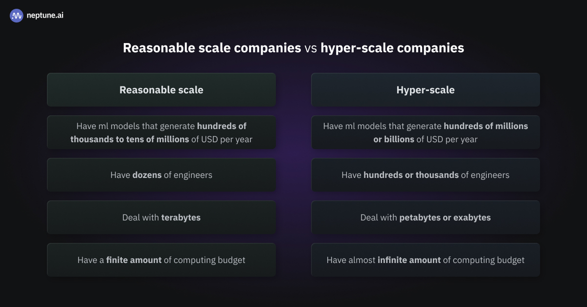Select the "Have dozens of engineers" card
This screenshot has height=307, width=587.
click(161, 175)
